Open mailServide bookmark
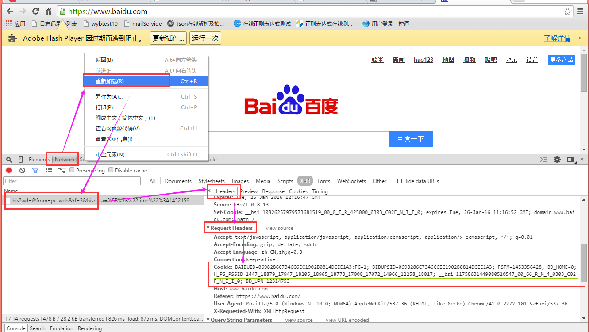 143,24
